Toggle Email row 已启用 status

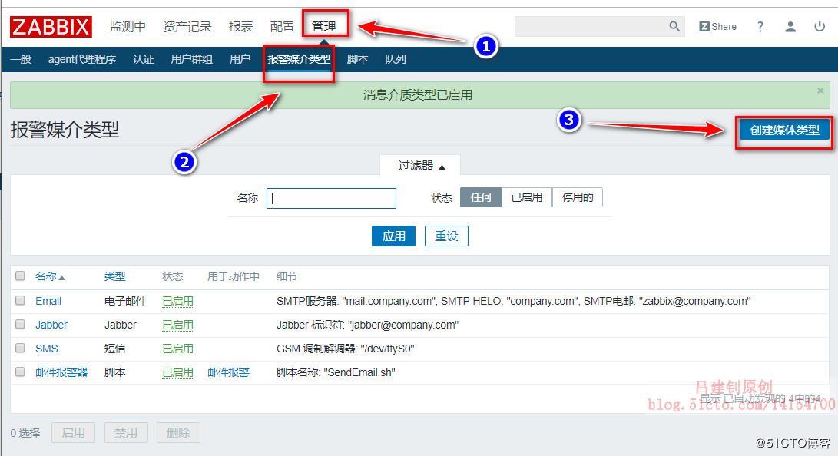(177, 301)
